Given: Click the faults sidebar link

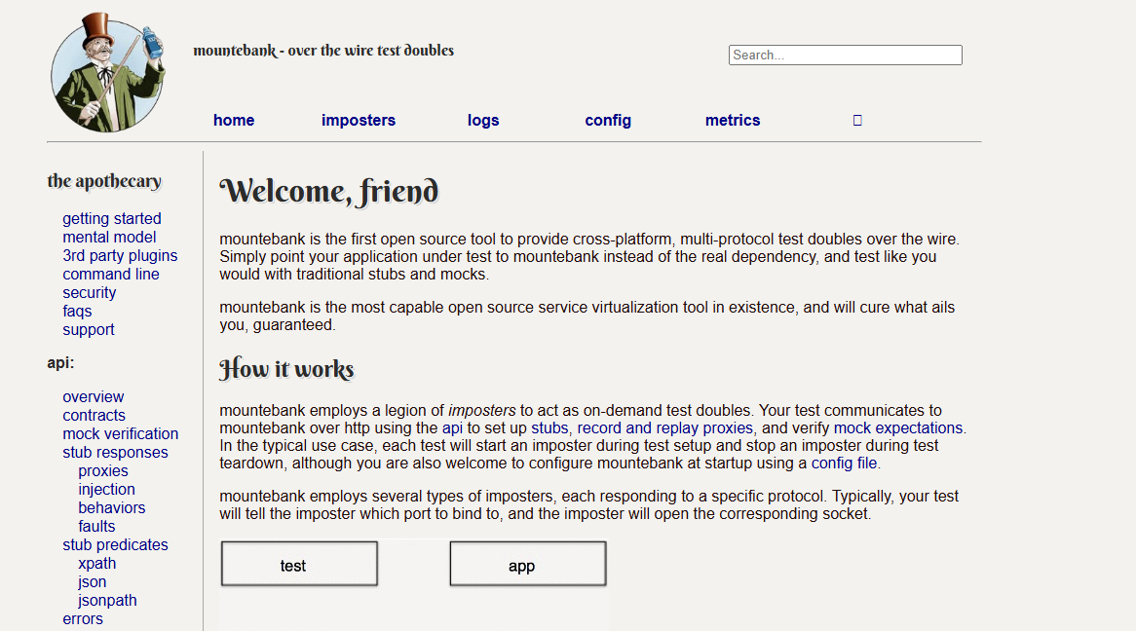Looking at the screenshot, I should pyautogui.click(x=96, y=527).
